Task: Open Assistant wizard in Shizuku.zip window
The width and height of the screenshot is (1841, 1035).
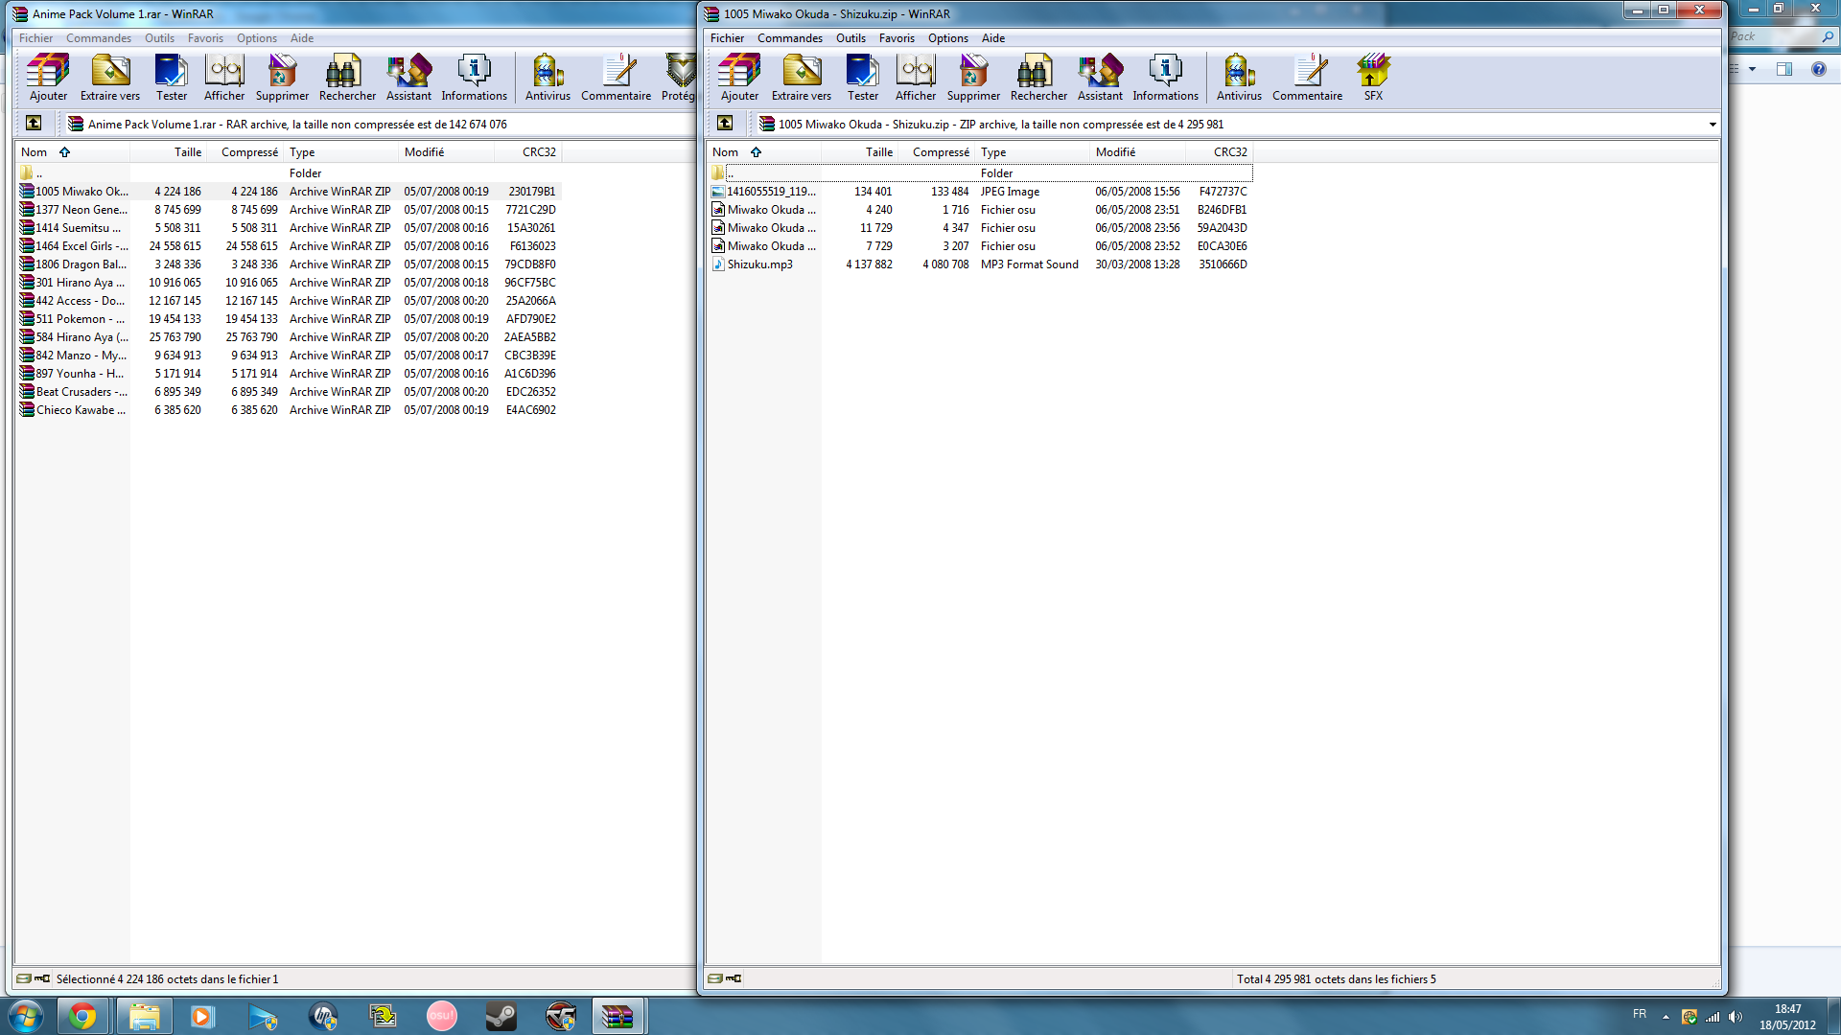Action: [x=1100, y=77]
